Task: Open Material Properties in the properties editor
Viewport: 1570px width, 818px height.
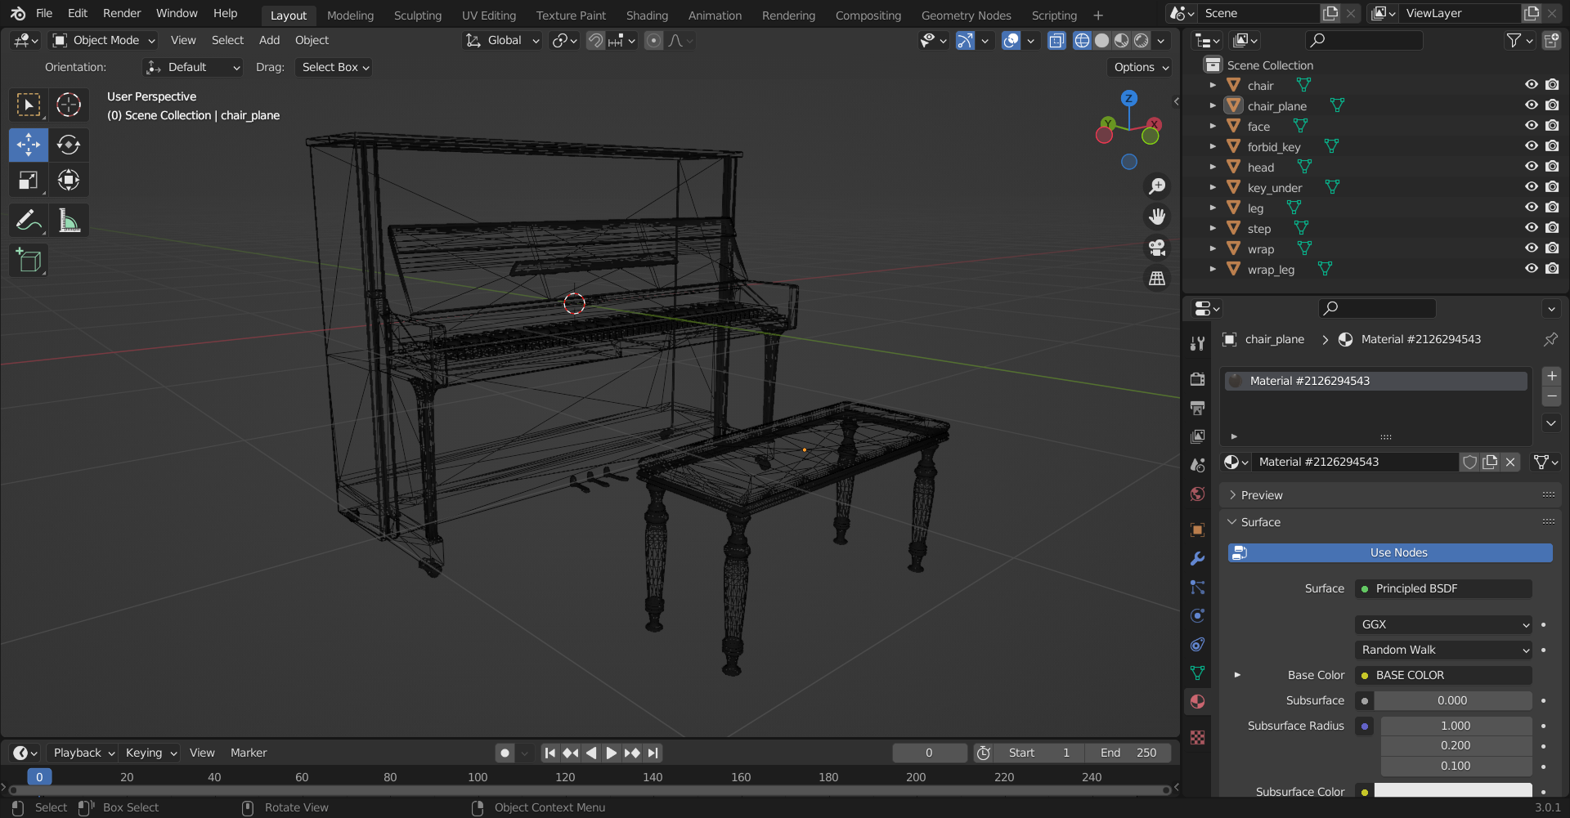Action: [x=1197, y=701]
